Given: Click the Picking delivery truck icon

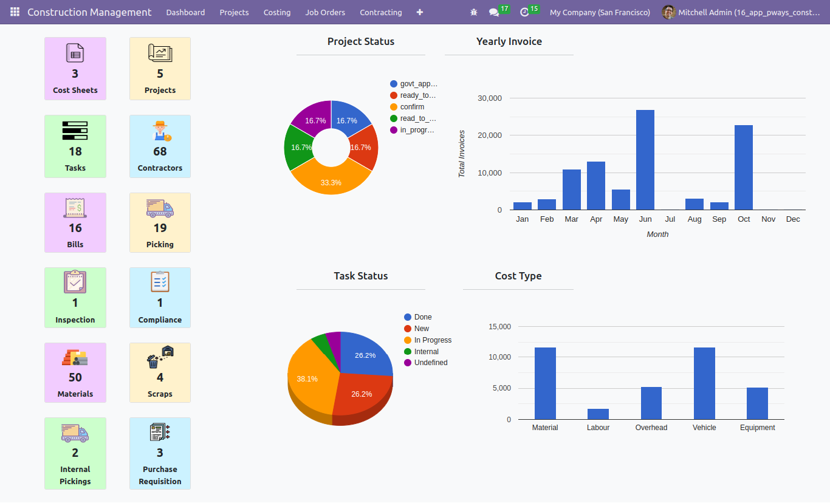Looking at the screenshot, I should click(160, 208).
